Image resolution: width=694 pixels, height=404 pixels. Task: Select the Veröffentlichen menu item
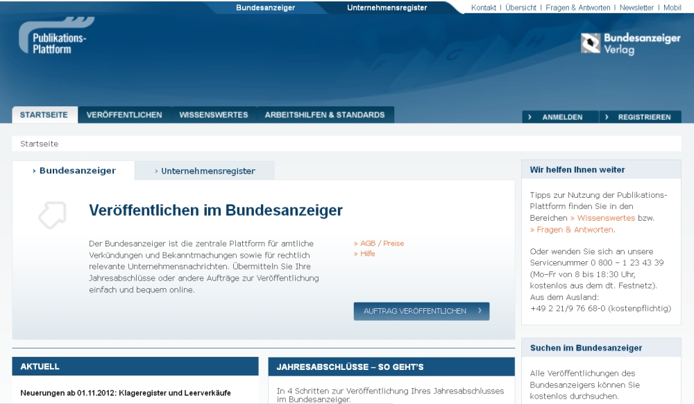pos(124,115)
